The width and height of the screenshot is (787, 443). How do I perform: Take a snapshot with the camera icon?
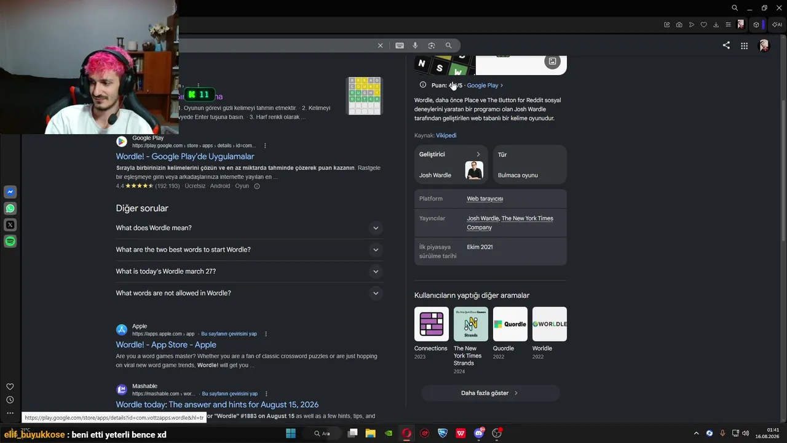(679, 25)
